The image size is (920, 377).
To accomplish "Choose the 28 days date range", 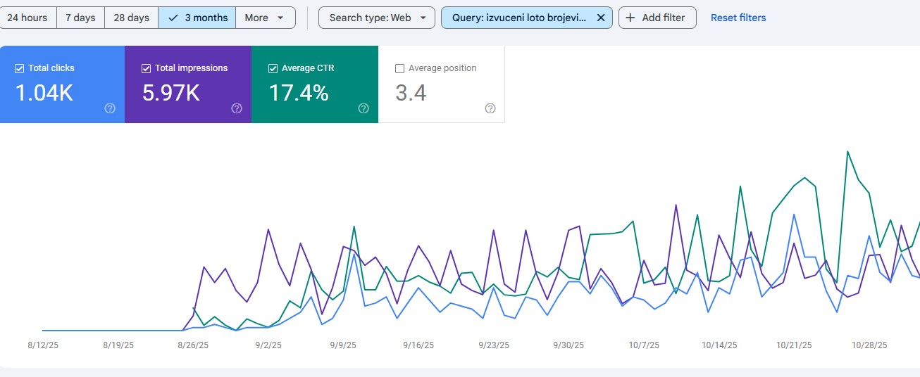I will [131, 18].
